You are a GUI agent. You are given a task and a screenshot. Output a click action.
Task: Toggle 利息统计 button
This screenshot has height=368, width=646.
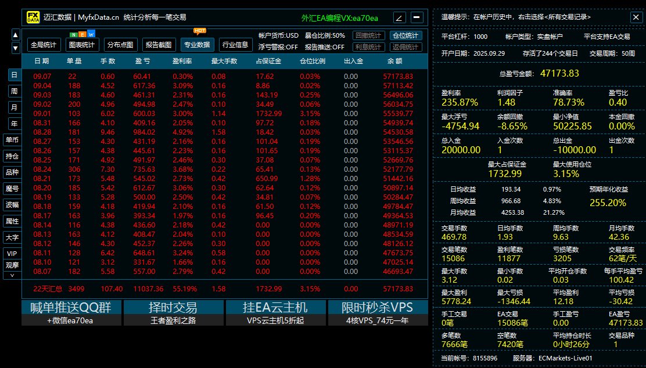pyautogui.click(x=368, y=47)
